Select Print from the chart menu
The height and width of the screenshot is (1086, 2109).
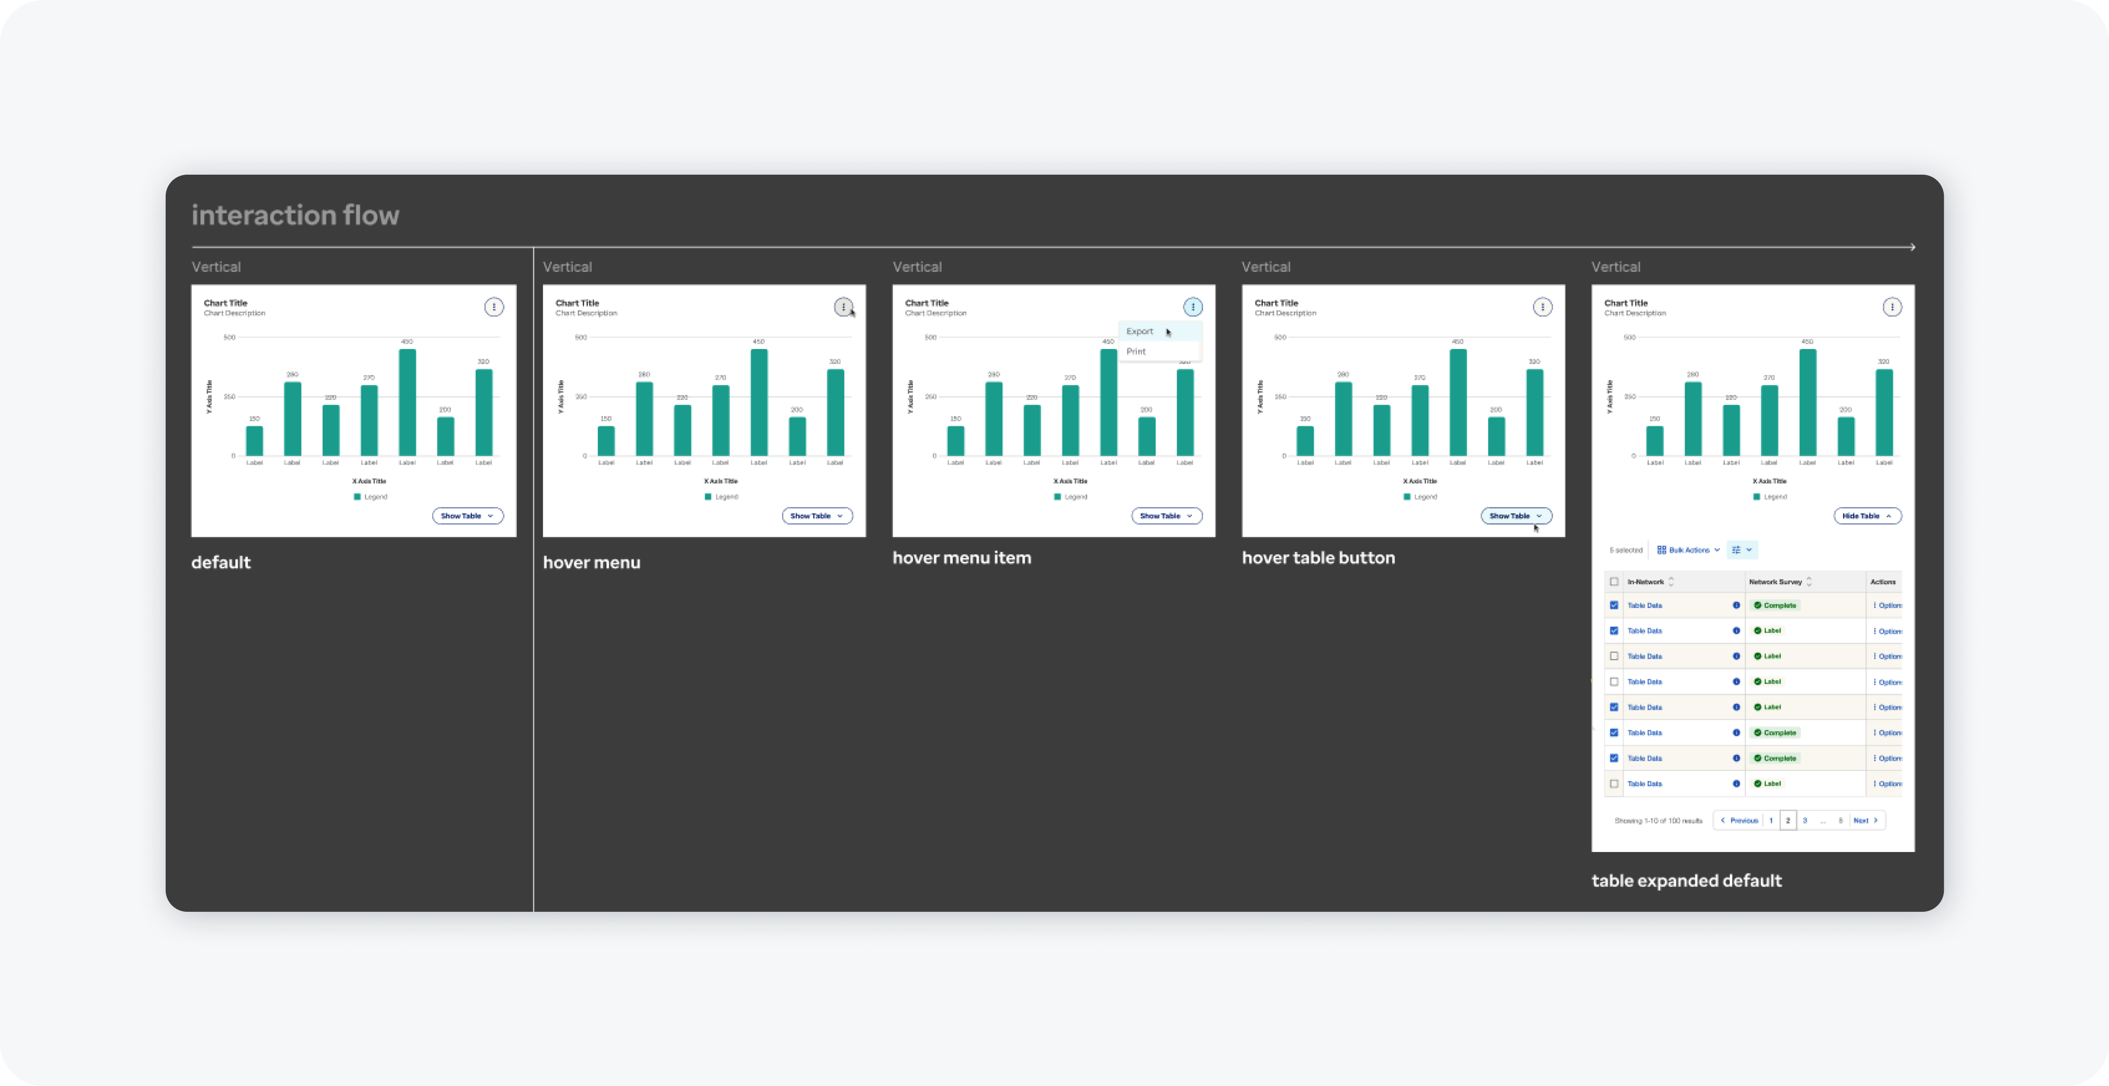[x=1136, y=352]
